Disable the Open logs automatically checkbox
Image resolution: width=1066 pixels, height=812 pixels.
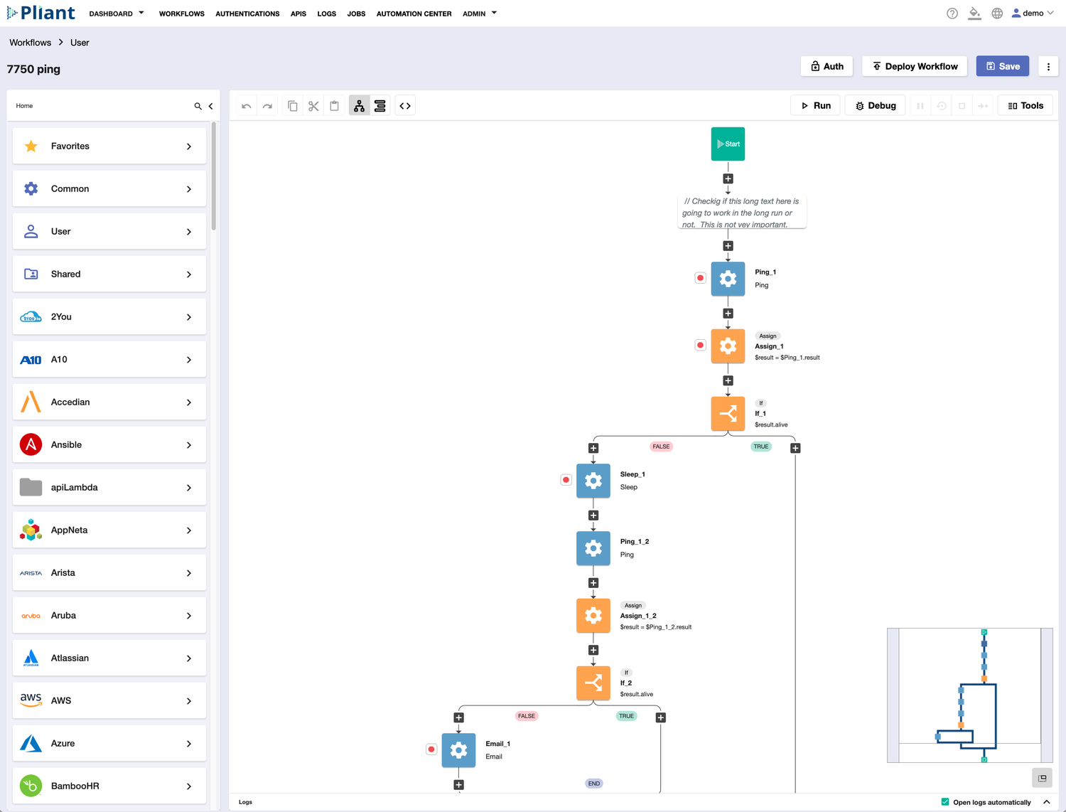point(944,801)
